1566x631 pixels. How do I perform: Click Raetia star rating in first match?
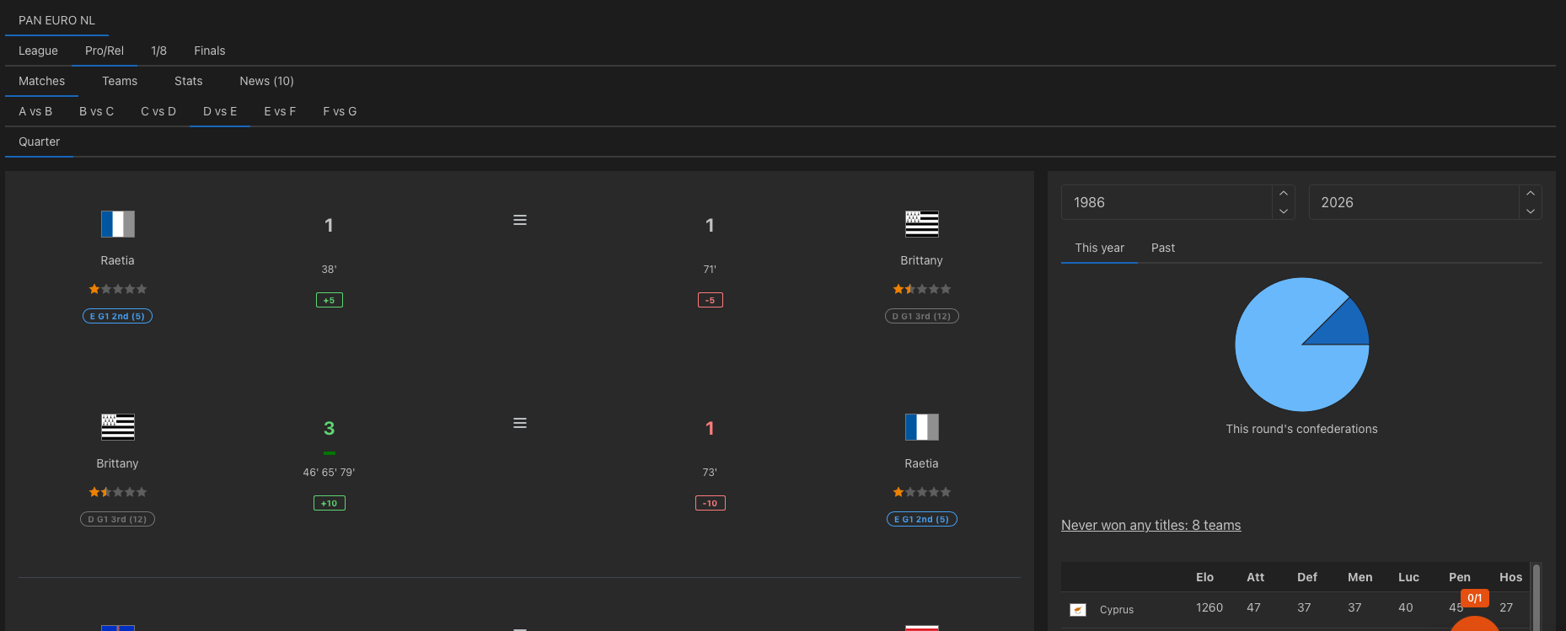coord(118,289)
